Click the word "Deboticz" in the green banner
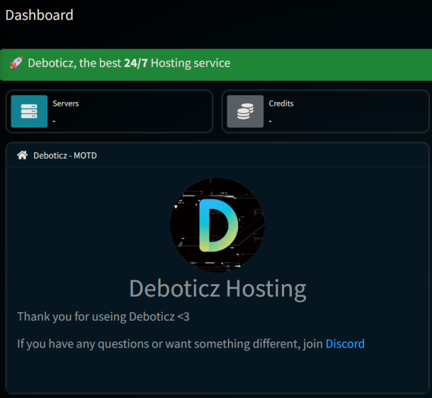 51,63
